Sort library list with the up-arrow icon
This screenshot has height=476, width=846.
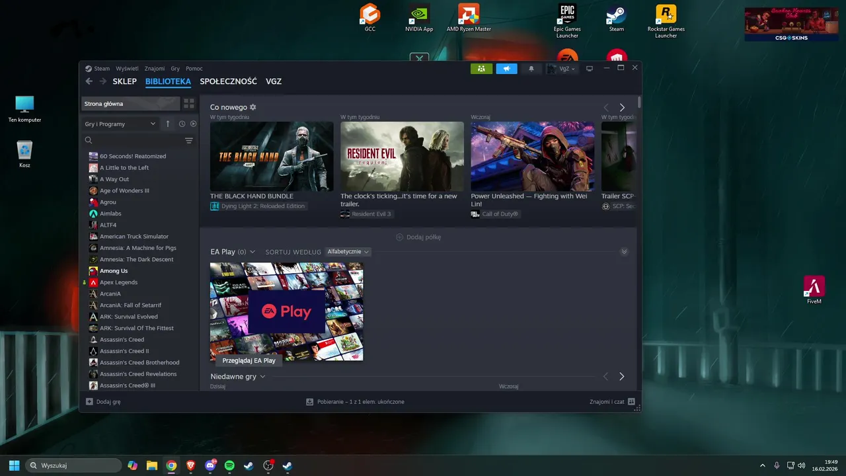(168, 124)
